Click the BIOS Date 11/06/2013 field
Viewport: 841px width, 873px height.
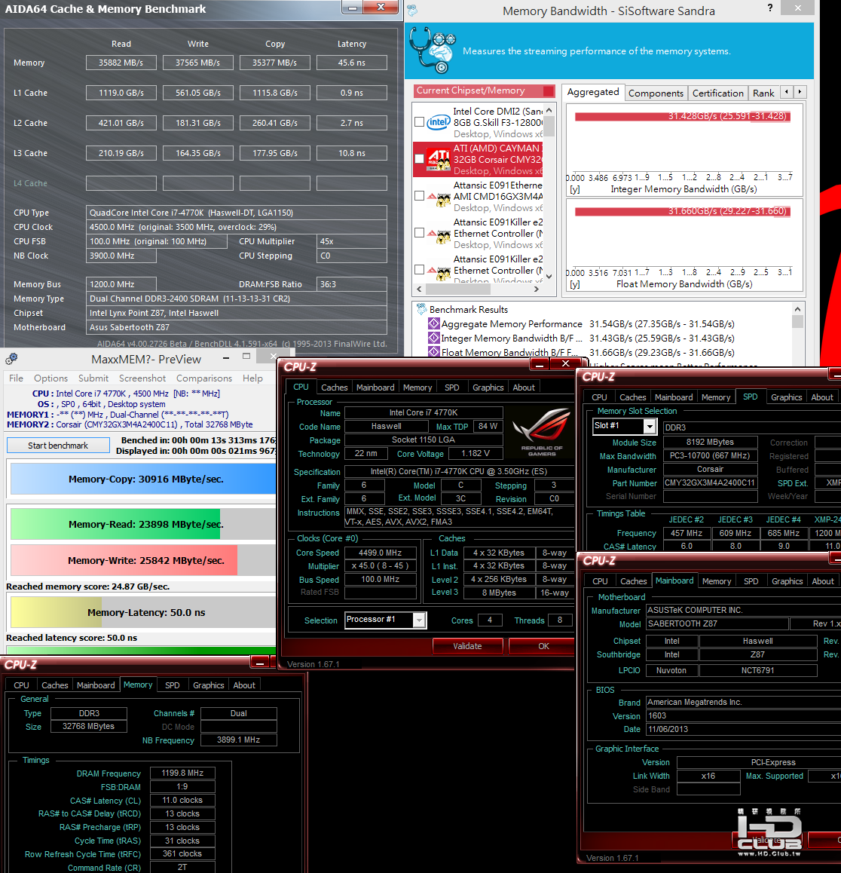pos(743,729)
